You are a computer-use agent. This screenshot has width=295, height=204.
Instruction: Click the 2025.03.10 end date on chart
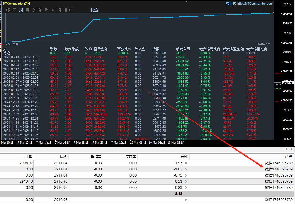(x=263, y=44)
